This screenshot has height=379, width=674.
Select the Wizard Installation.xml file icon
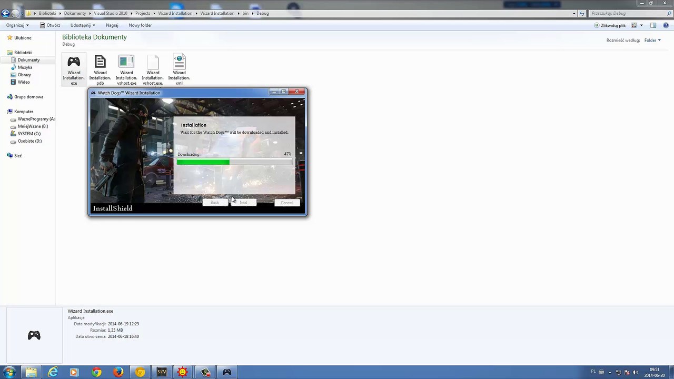(179, 62)
